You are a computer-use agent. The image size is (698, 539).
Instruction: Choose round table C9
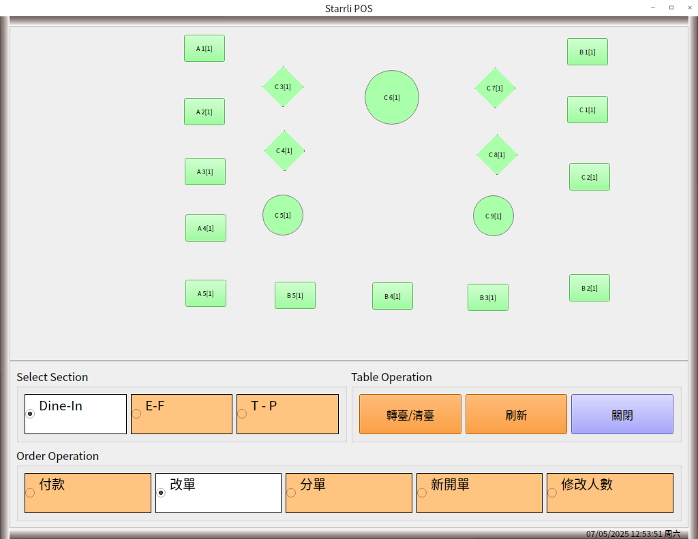tap(493, 216)
